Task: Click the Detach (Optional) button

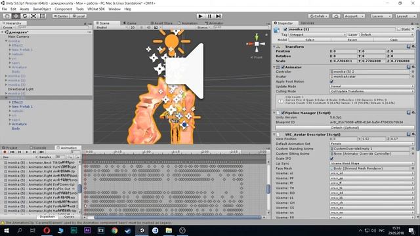Action: [x=345, y=128]
